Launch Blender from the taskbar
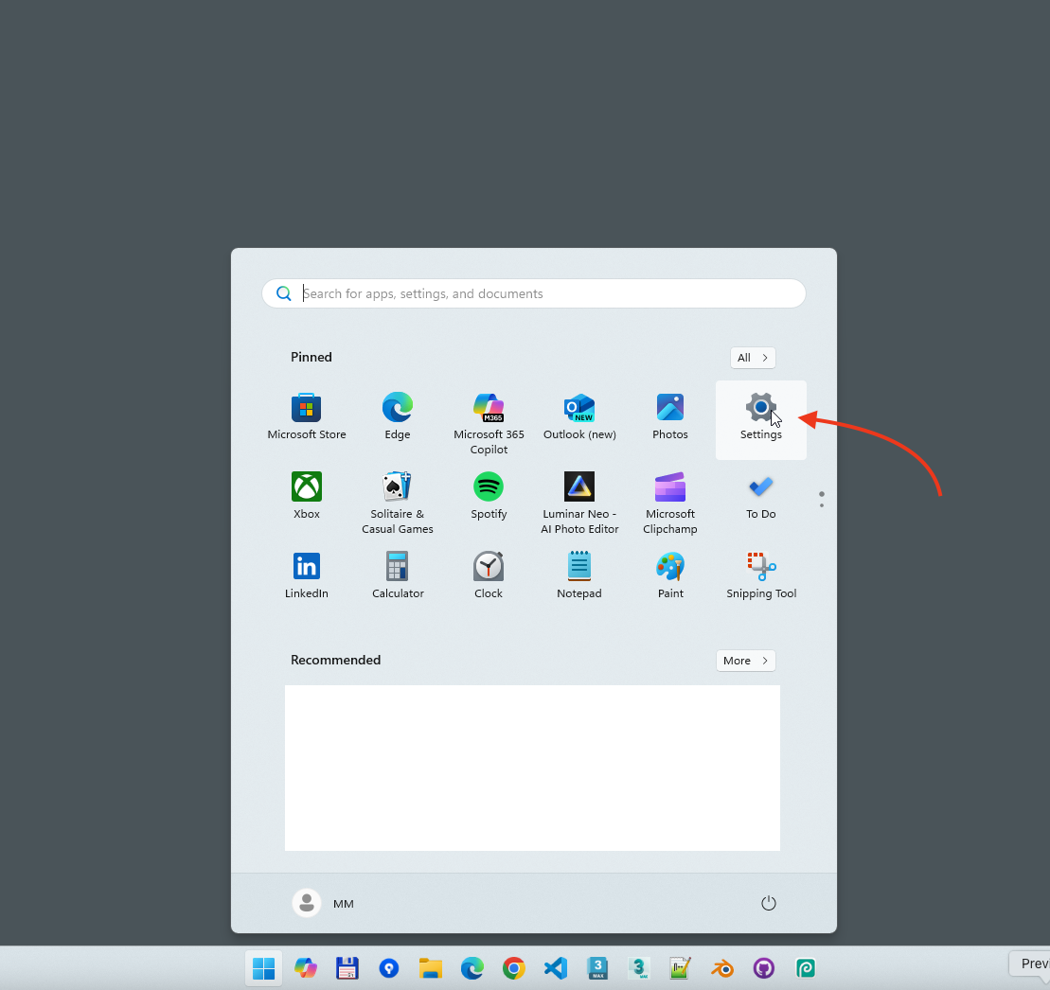The image size is (1050, 990). point(721,968)
